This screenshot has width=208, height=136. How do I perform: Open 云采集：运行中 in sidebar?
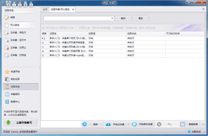click(x=21, y=40)
